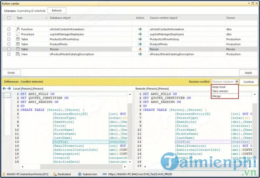The height and width of the screenshot is (178, 260).
Task: Click Action column header
Action: click(140, 18)
